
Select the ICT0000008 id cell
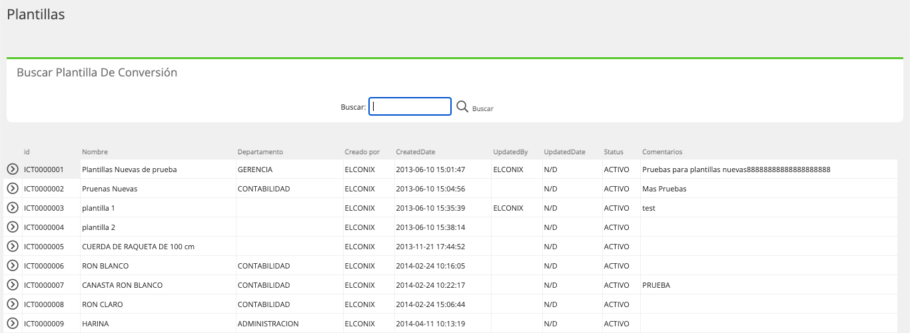pyautogui.click(x=51, y=304)
